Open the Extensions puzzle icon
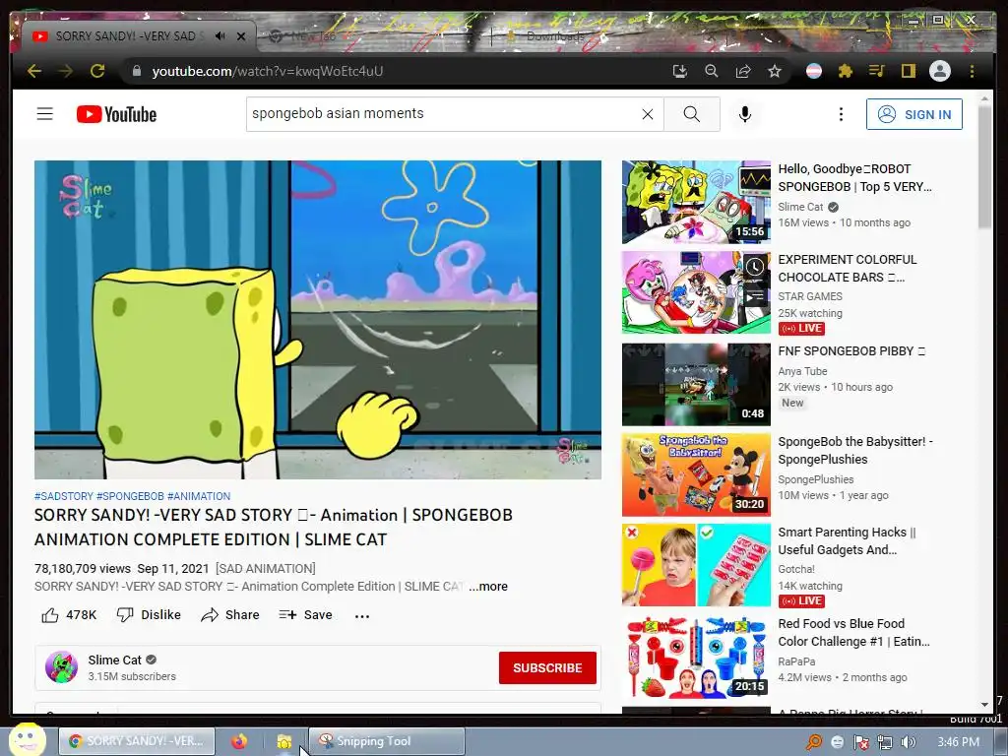The image size is (1008, 756). pyautogui.click(x=845, y=71)
